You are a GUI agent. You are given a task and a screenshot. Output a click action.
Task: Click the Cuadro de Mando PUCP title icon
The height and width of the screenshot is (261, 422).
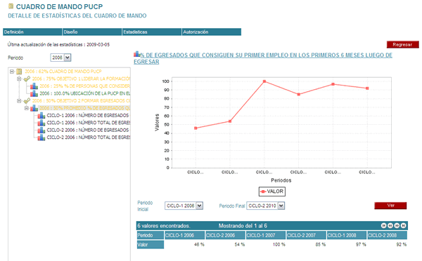tap(11, 6)
